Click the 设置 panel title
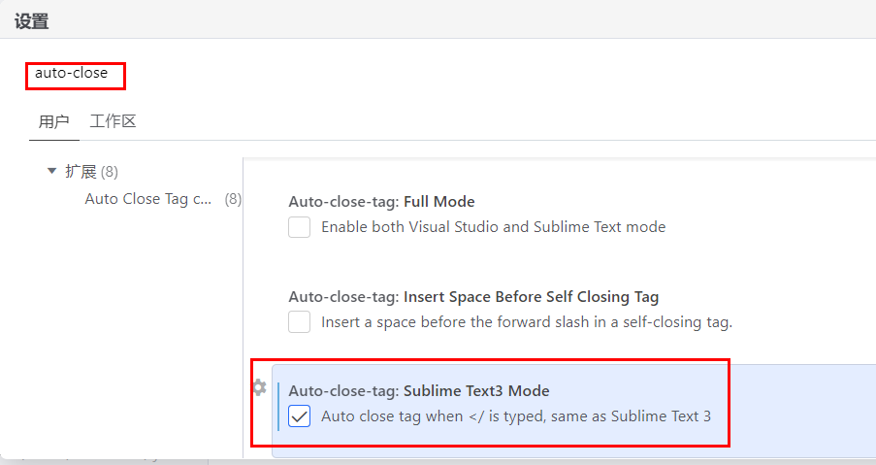 coord(32,21)
